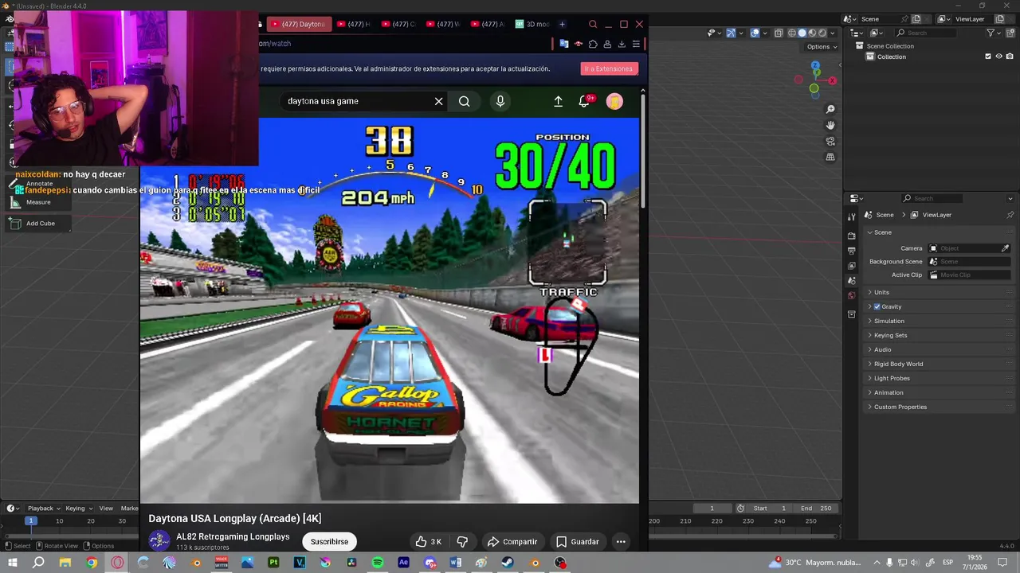Hide Collection with the eye icon
Image resolution: width=1020 pixels, height=573 pixels.
point(998,57)
